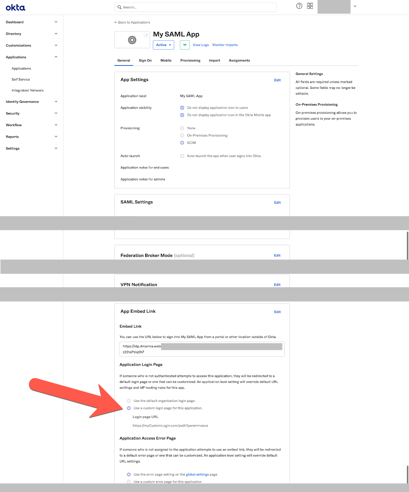409x492 pixels.
Task: Edit the App Embed Link section
Action: [x=277, y=312]
